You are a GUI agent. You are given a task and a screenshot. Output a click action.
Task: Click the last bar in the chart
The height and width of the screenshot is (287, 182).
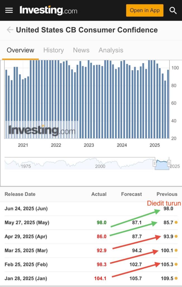[x=168, y=104]
